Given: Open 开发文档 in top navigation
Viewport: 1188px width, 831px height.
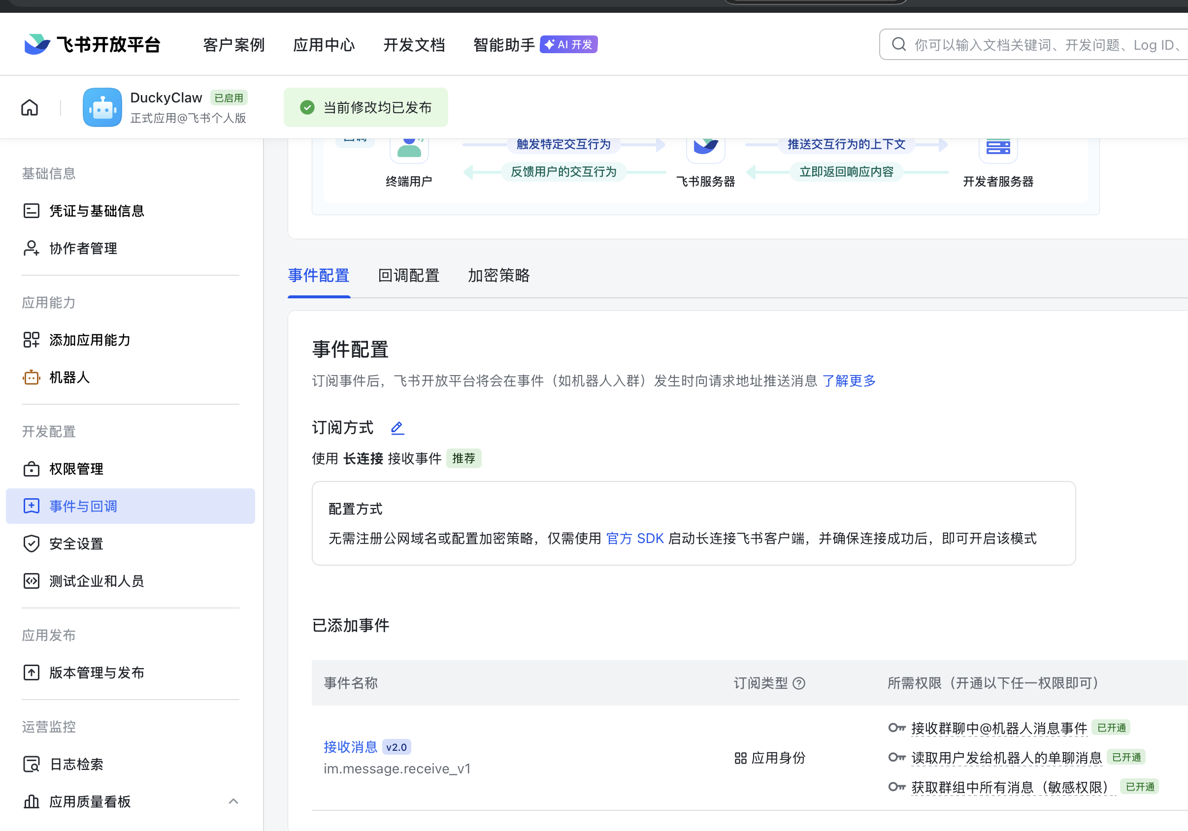Looking at the screenshot, I should (x=414, y=45).
